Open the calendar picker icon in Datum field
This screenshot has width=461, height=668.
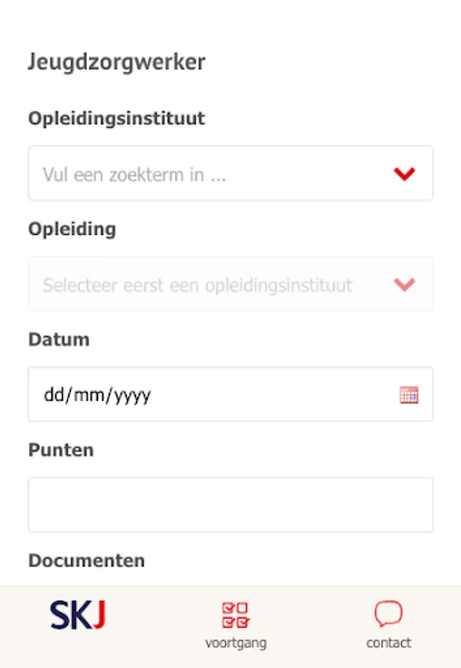coord(408,395)
